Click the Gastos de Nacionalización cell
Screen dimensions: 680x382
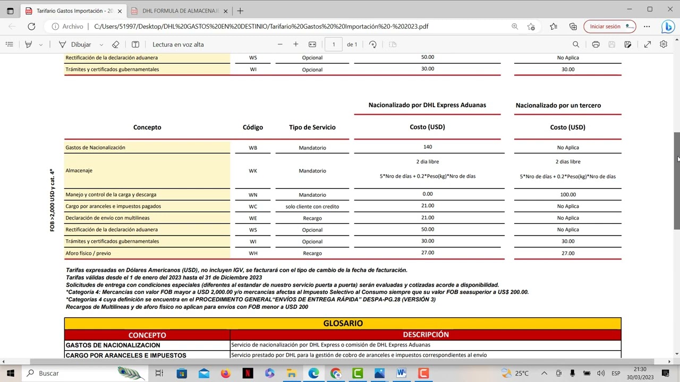tap(147, 147)
